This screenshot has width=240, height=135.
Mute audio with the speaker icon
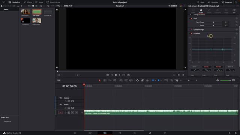coord(217,80)
